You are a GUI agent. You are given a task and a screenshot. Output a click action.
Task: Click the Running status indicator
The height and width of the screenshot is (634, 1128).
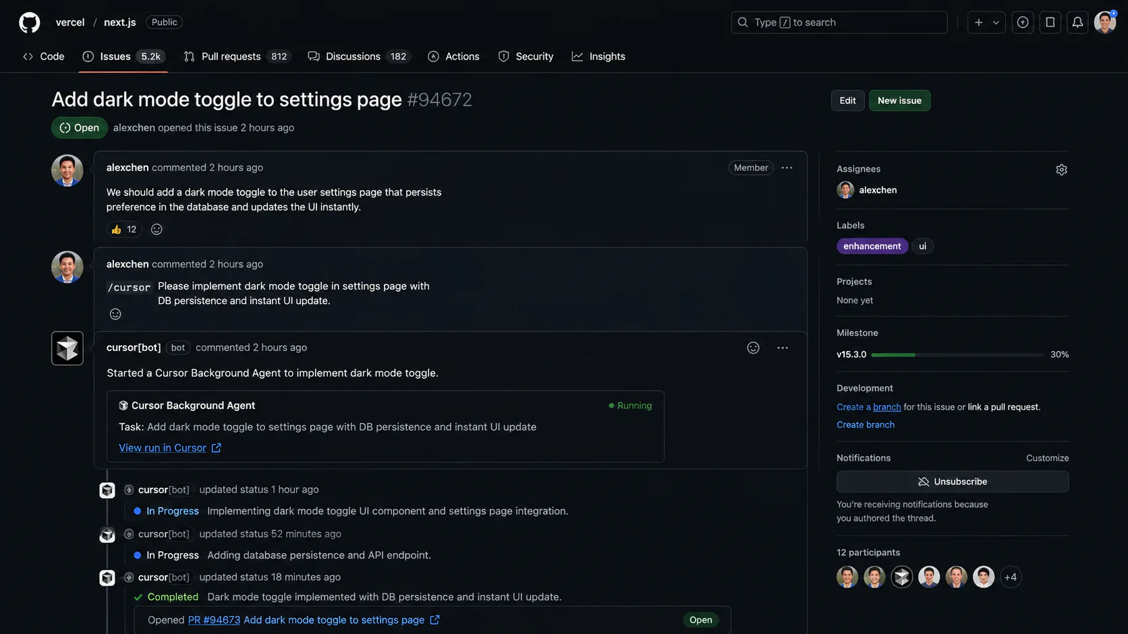(x=630, y=406)
